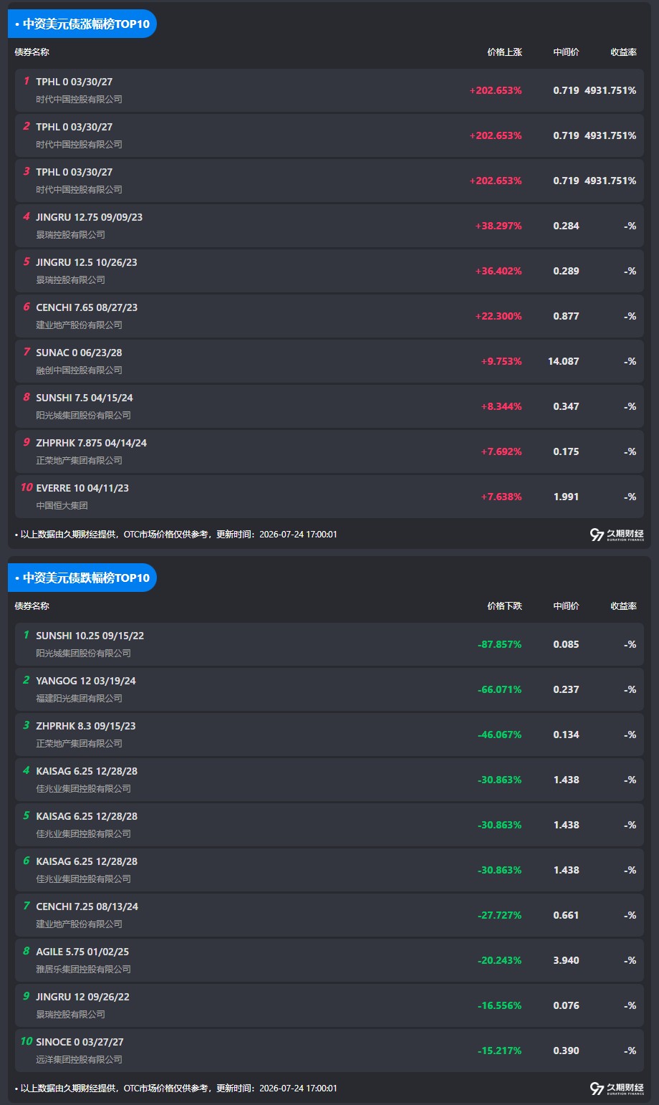
Task: Select the SINOCE 0 03/27/27 bond
Action: coord(329,1051)
